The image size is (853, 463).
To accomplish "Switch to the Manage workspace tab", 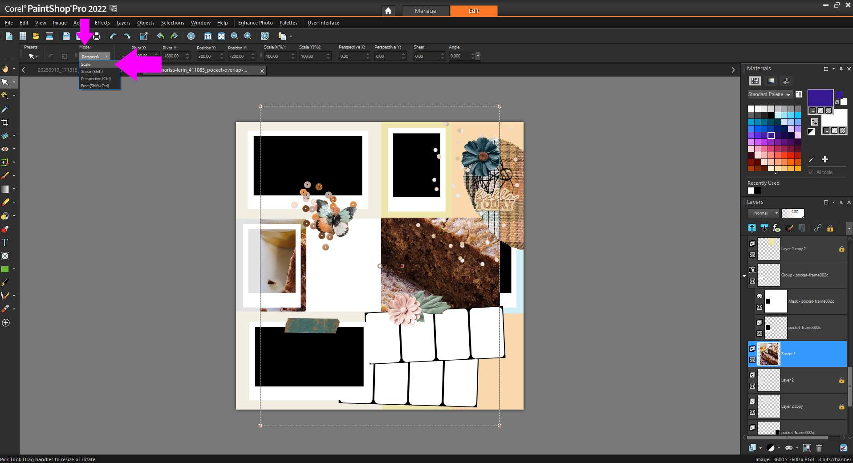I will pyautogui.click(x=425, y=11).
